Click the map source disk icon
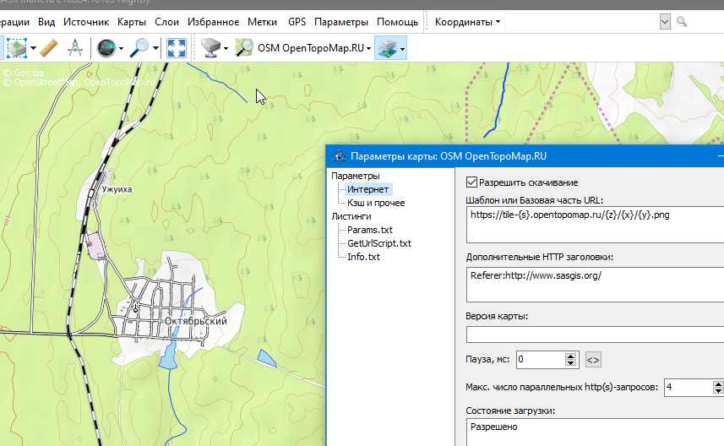The image size is (724, 446). click(x=211, y=48)
